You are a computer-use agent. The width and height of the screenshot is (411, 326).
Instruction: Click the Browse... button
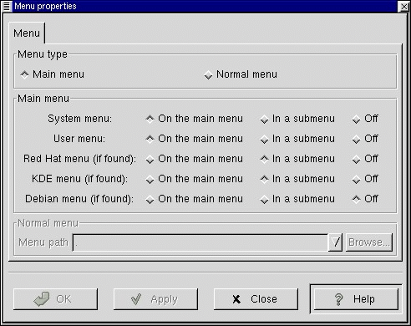tap(369, 242)
